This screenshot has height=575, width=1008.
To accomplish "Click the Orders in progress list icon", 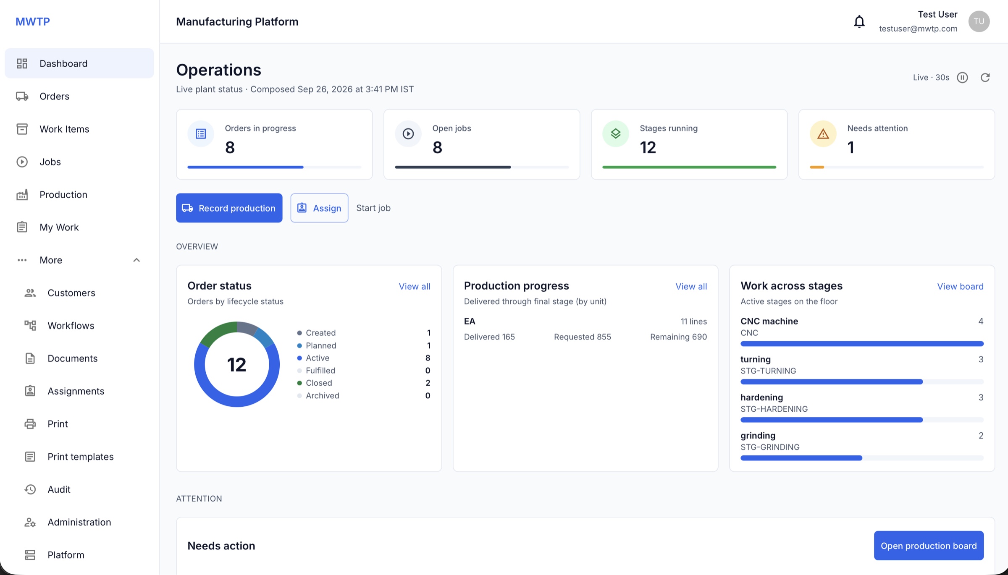I will [x=201, y=134].
